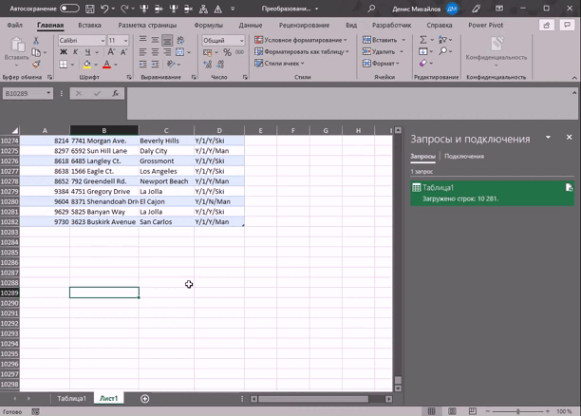Switch to the Power Pivot tab
Viewport: 581px width, 416px height.
[x=486, y=25]
